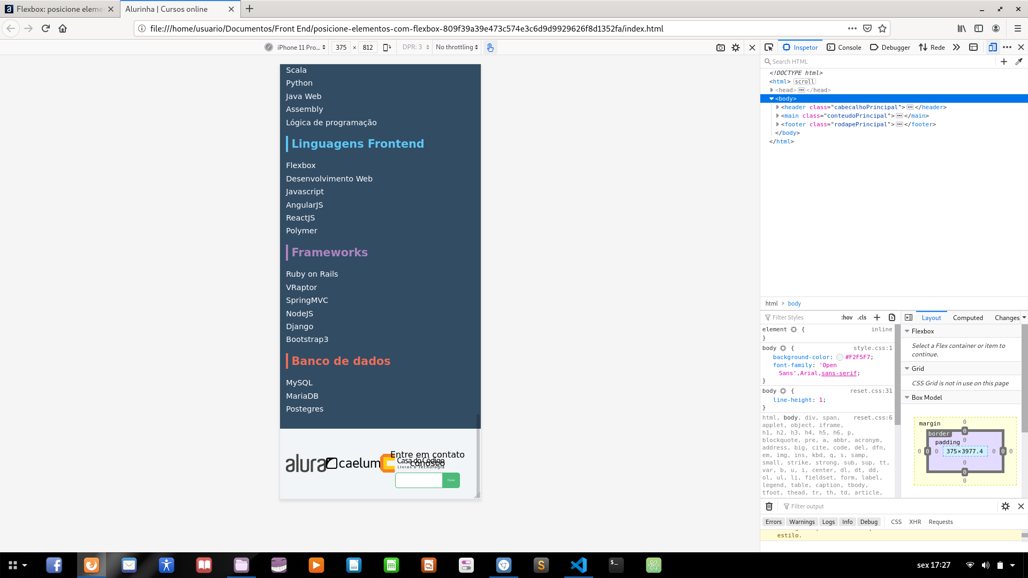This screenshot has width=1028, height=578.
Task: Click the capture screenshot icon
Action: (720, 47)
